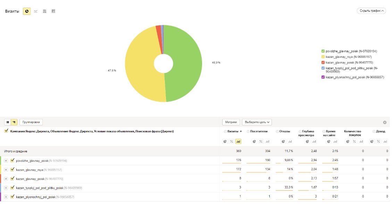Click bar chart icon under Отказы column

(290, 141)
